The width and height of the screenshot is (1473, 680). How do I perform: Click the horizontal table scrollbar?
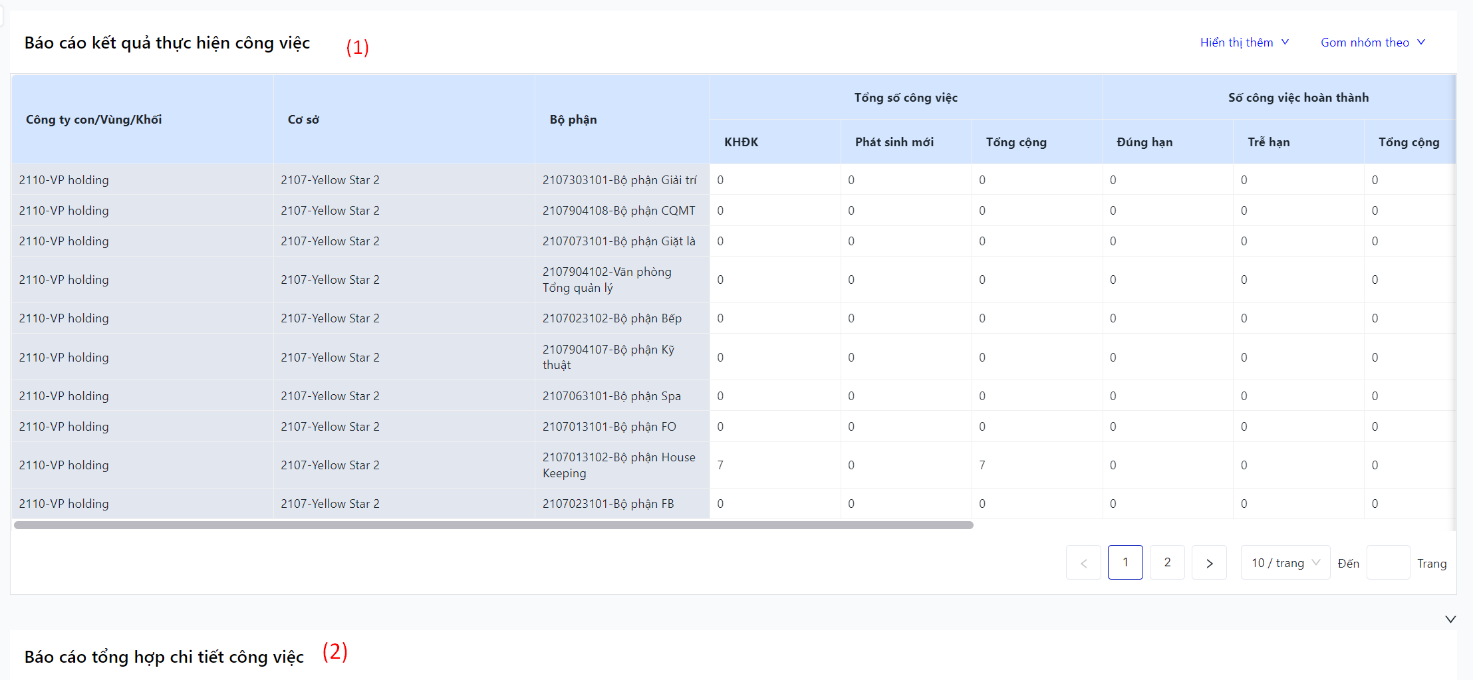pyautogui.click(x=493, y=525)
